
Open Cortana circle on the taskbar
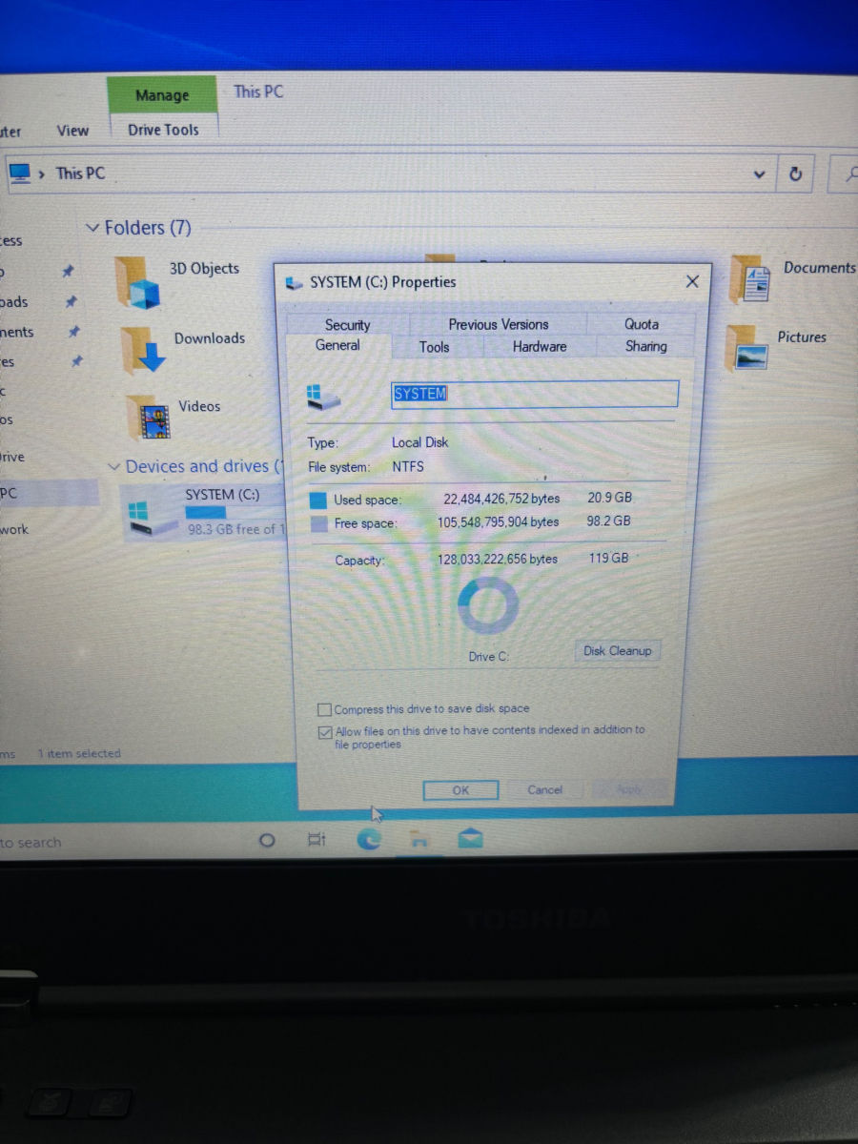point(267,840)
